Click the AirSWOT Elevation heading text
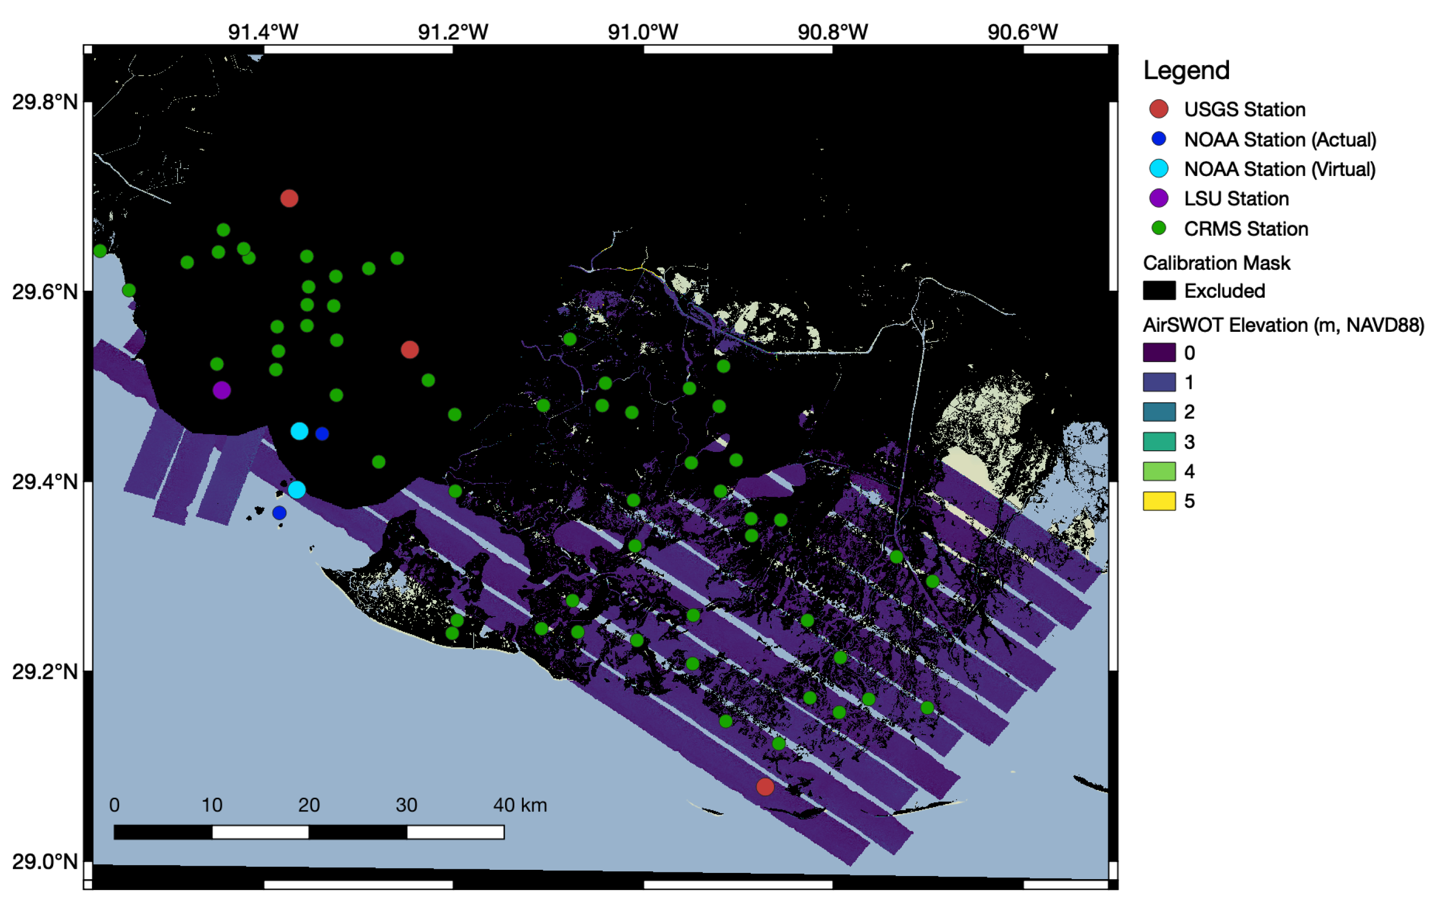Image resolution: width=1441 pixels, height=906 pixels. click(1283, 325)
